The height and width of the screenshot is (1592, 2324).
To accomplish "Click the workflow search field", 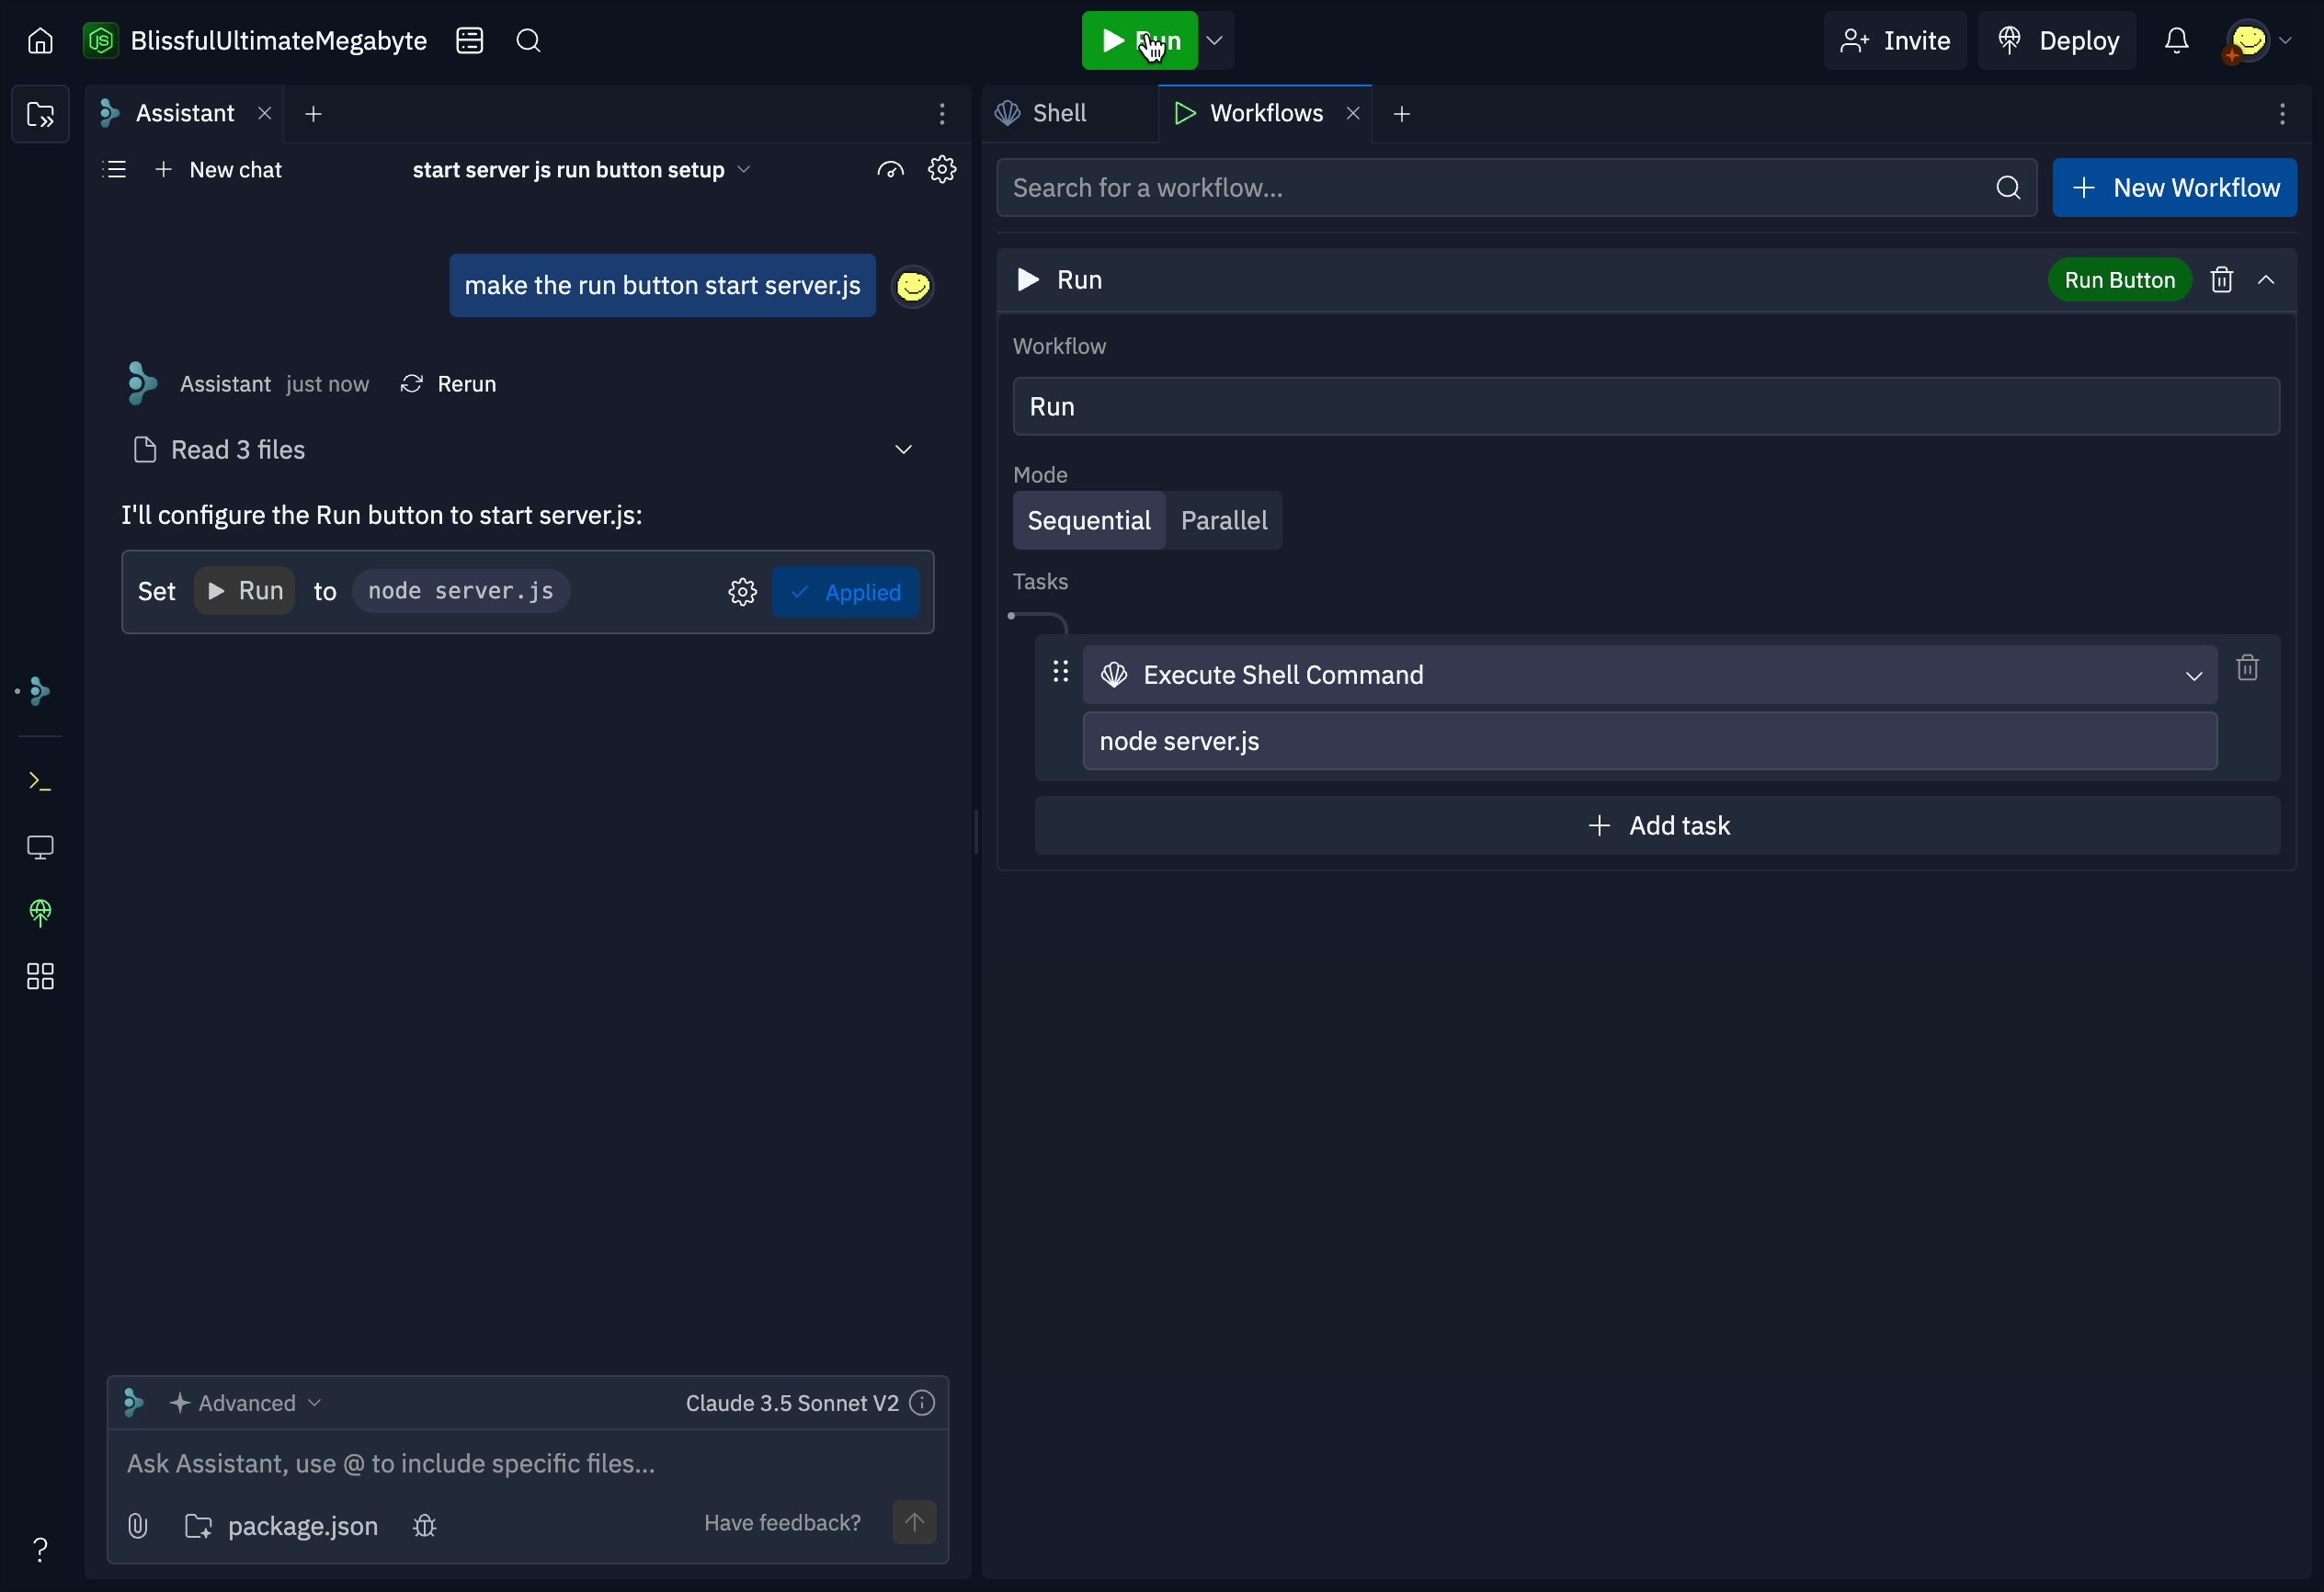I will click(x=1450, y=187).
